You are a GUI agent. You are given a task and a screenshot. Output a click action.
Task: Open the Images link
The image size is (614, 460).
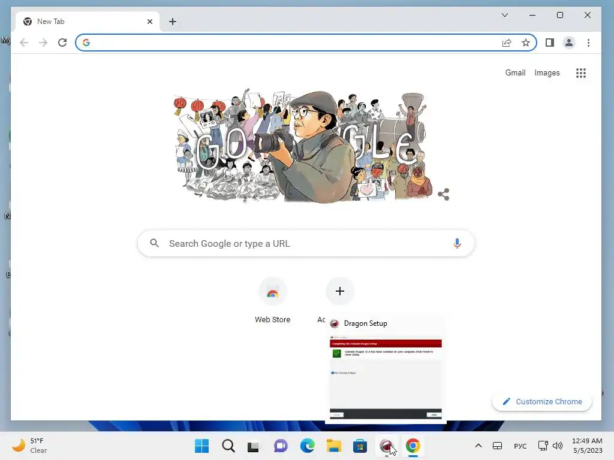tap(547, 72)
